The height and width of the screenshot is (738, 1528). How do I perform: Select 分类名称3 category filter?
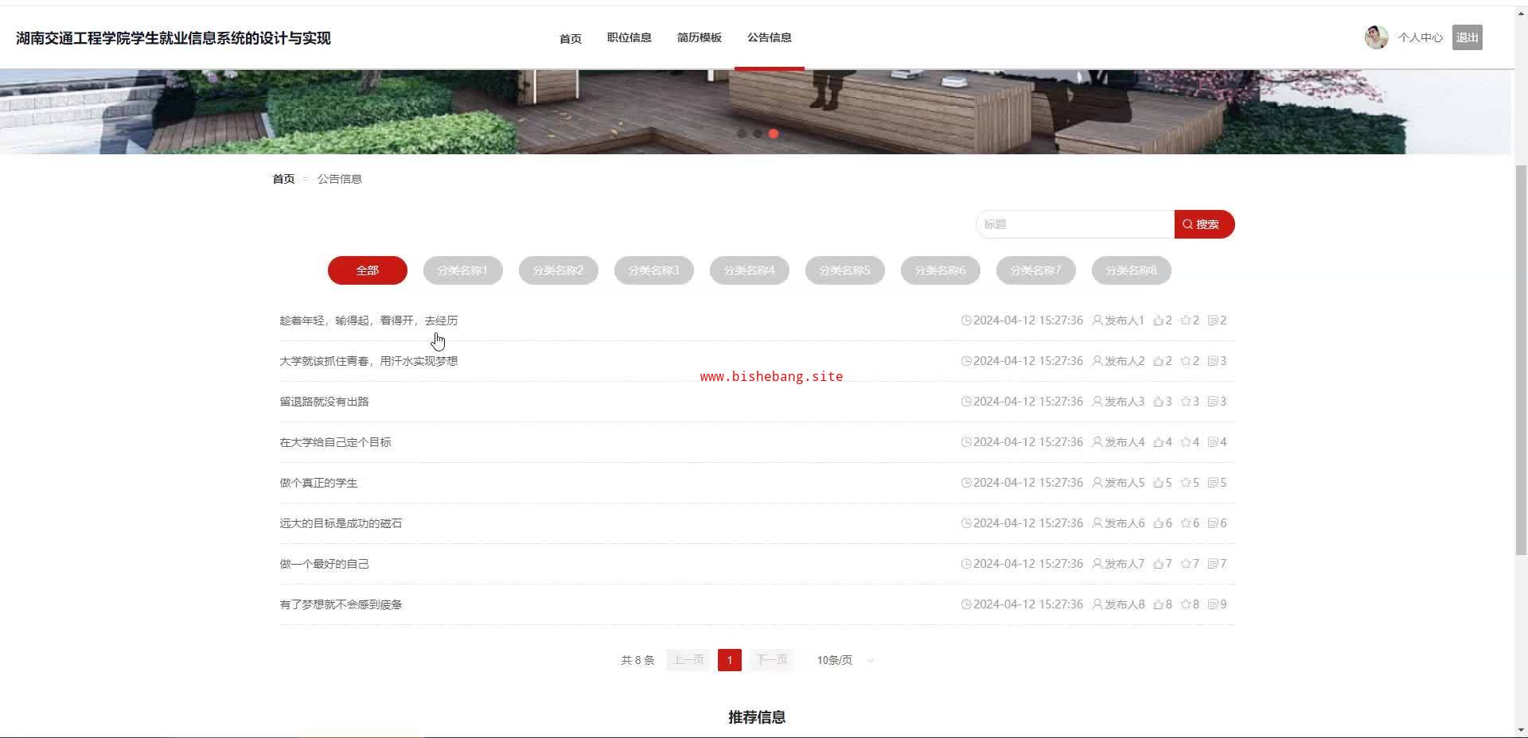(654, 270)
